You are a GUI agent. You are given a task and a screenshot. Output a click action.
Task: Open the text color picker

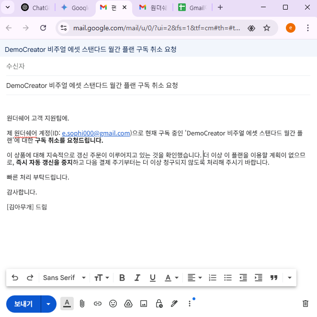point(171,278)
